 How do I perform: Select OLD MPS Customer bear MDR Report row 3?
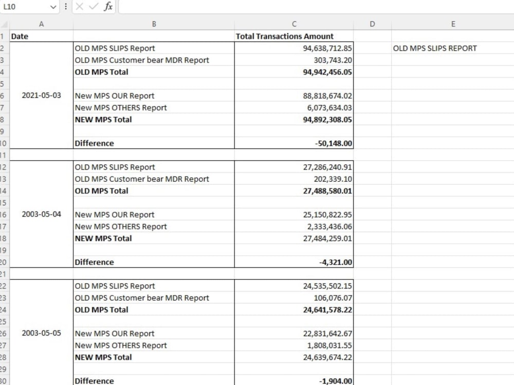point(154,60)
